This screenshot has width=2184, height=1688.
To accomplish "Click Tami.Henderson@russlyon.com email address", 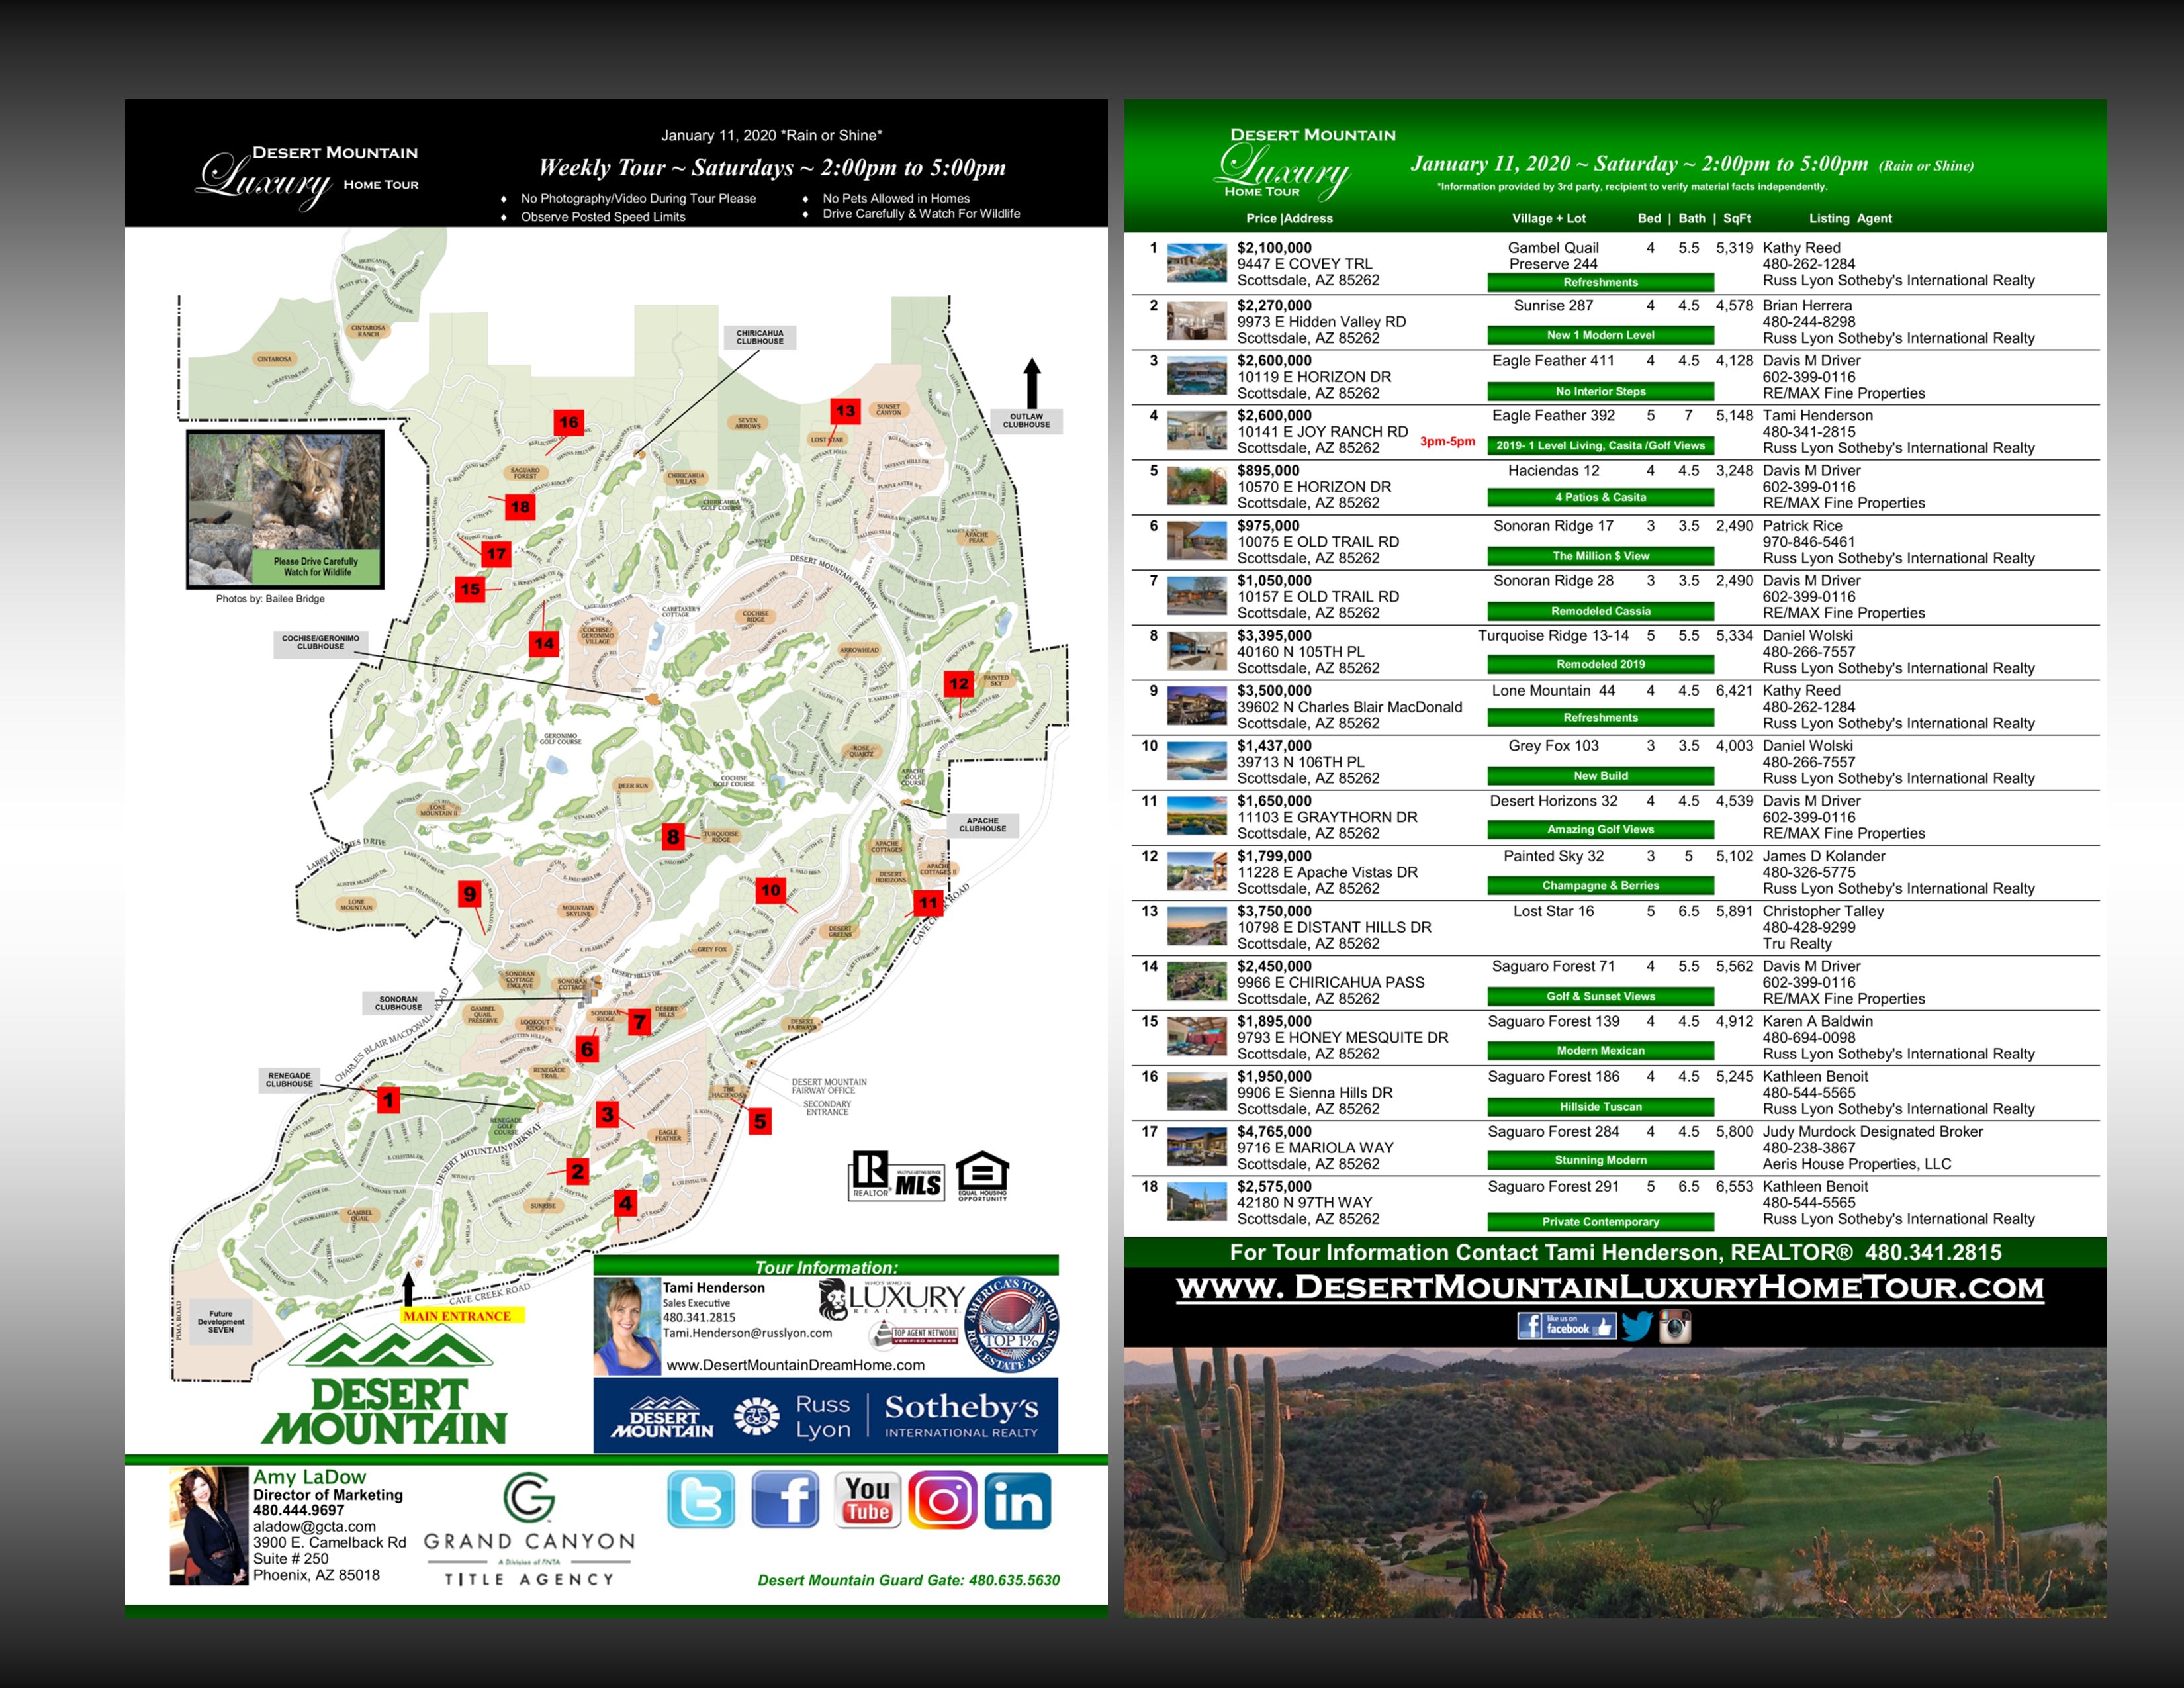I will [x=747, y=1333].
